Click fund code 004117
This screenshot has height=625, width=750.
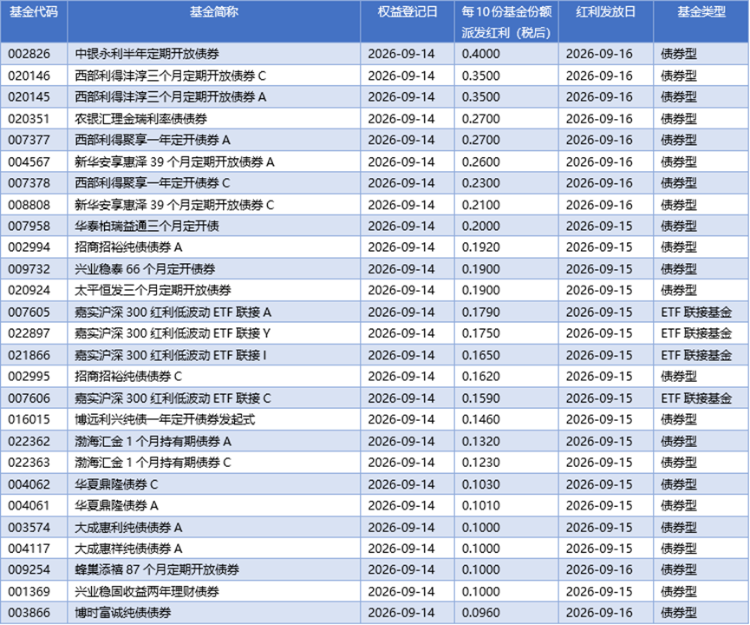coord(29,549)
